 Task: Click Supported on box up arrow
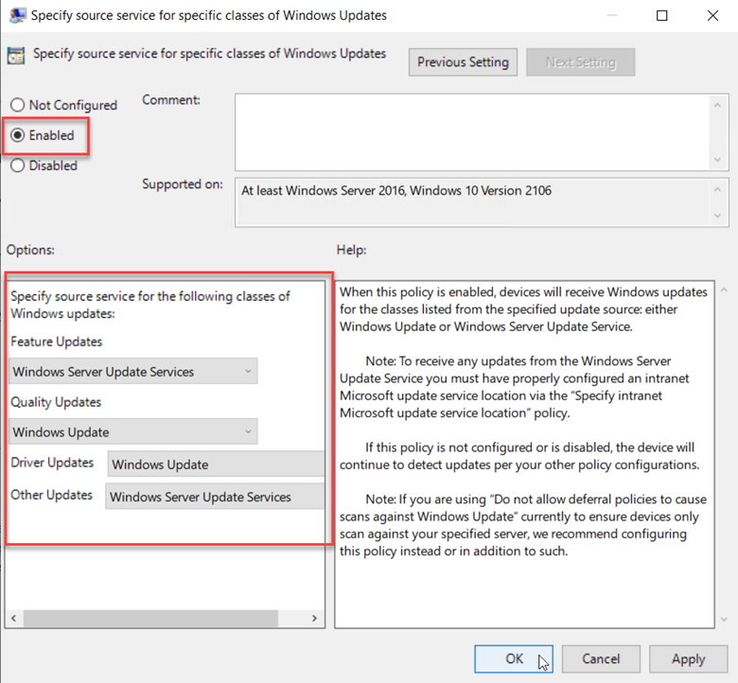[717, 190]
